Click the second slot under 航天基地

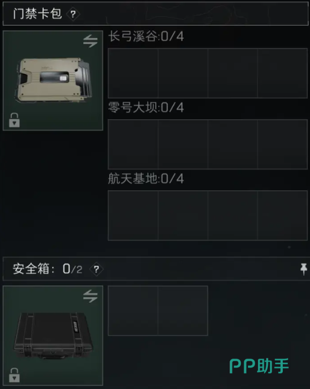[183, 215]
